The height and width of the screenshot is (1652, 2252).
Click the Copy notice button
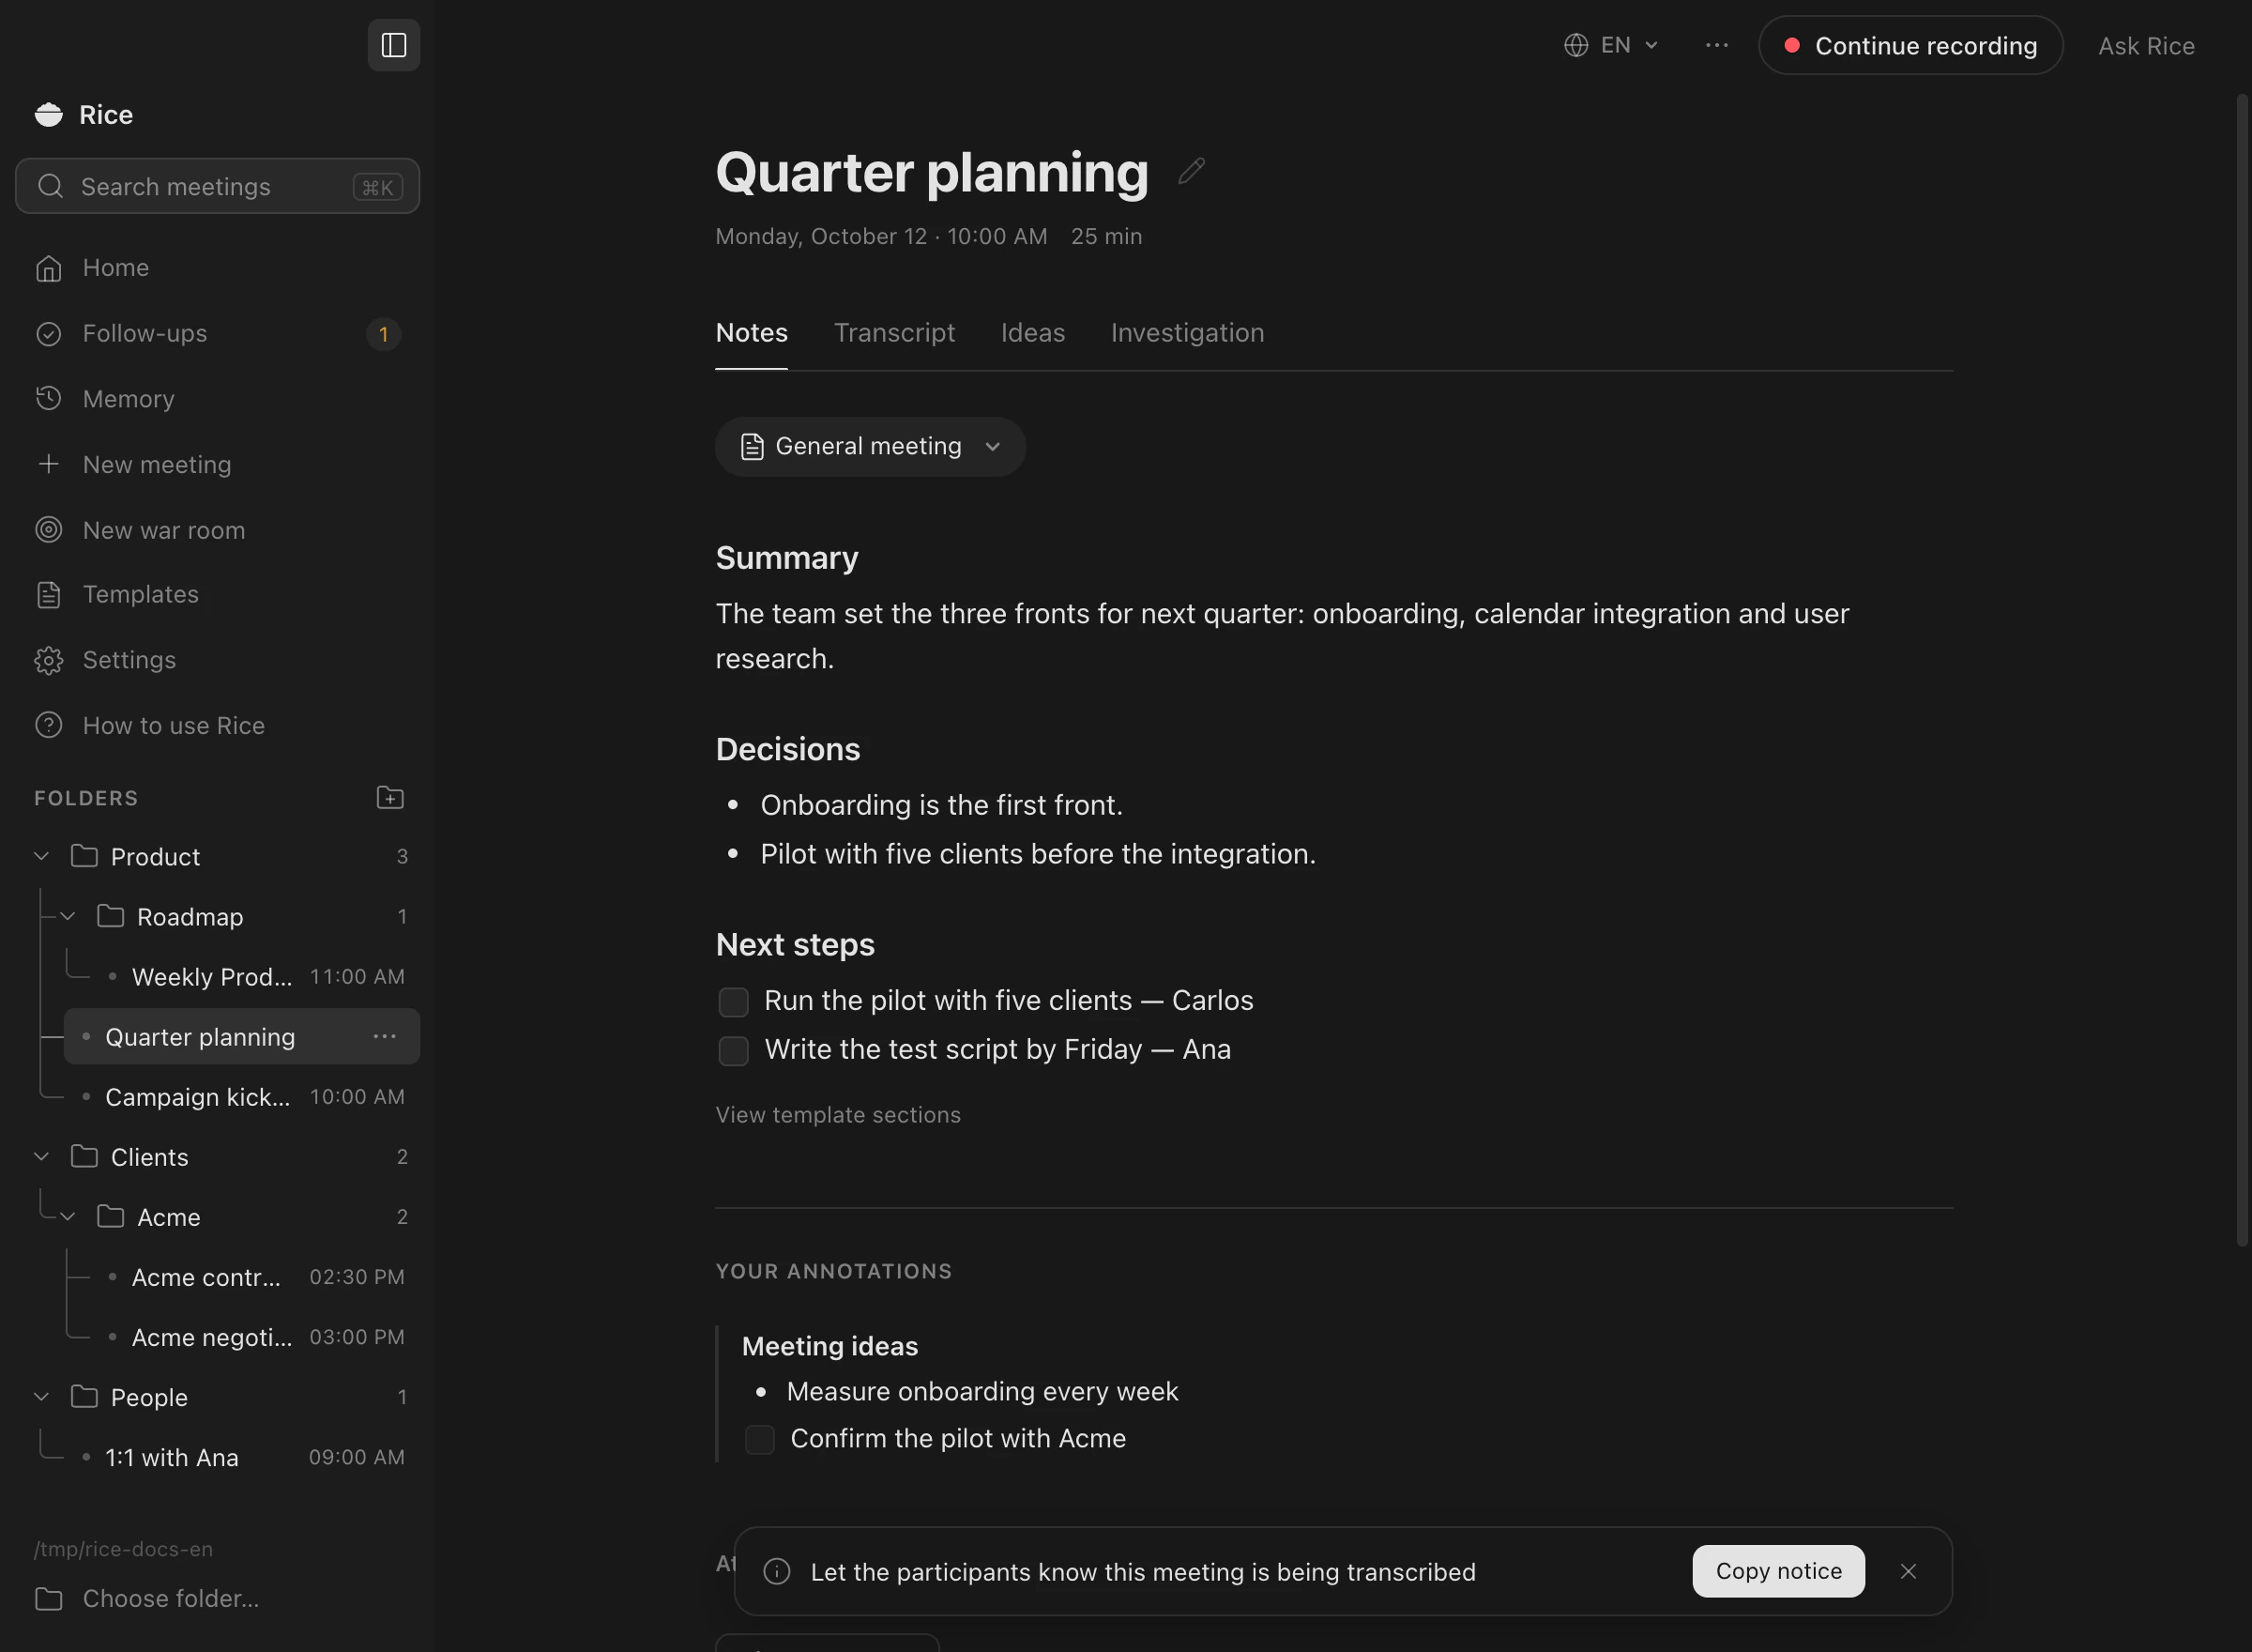point(1778,1571)
